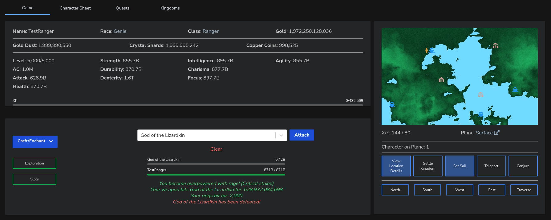Open the external link icon beside Surface
The height and width of the screenshot is (220, 551).
[x=496, y=133]
